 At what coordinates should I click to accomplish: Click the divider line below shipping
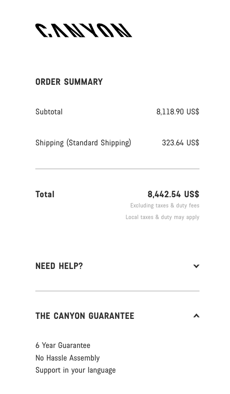(118, 169)
